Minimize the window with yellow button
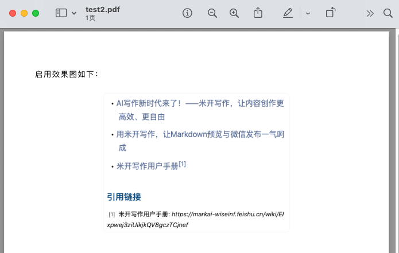 pyautogui.click(x=24, y=13)
